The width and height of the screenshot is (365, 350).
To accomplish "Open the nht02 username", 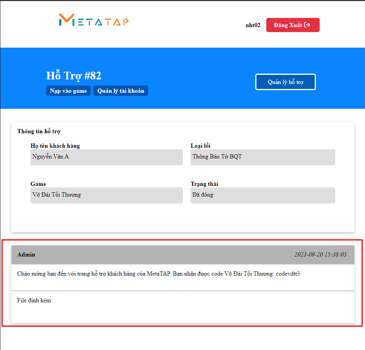I will (x=253, y=25).
